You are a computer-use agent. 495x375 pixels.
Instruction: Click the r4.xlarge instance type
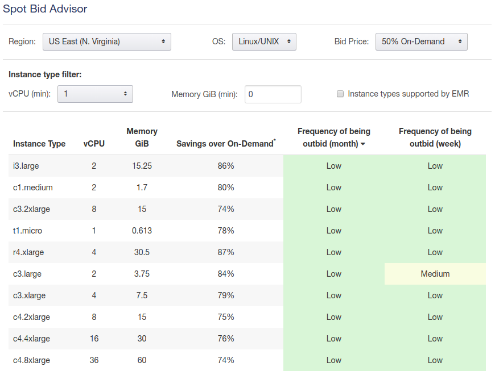point(28,252)
